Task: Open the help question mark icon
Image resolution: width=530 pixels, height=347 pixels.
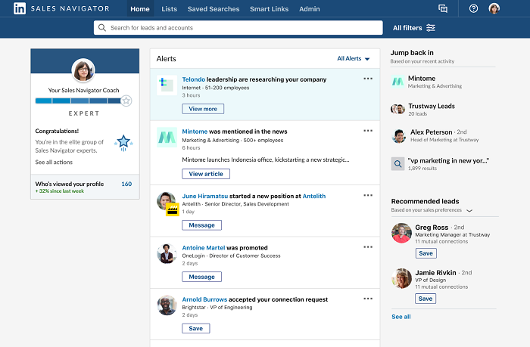Action: [x=473, y=9]
